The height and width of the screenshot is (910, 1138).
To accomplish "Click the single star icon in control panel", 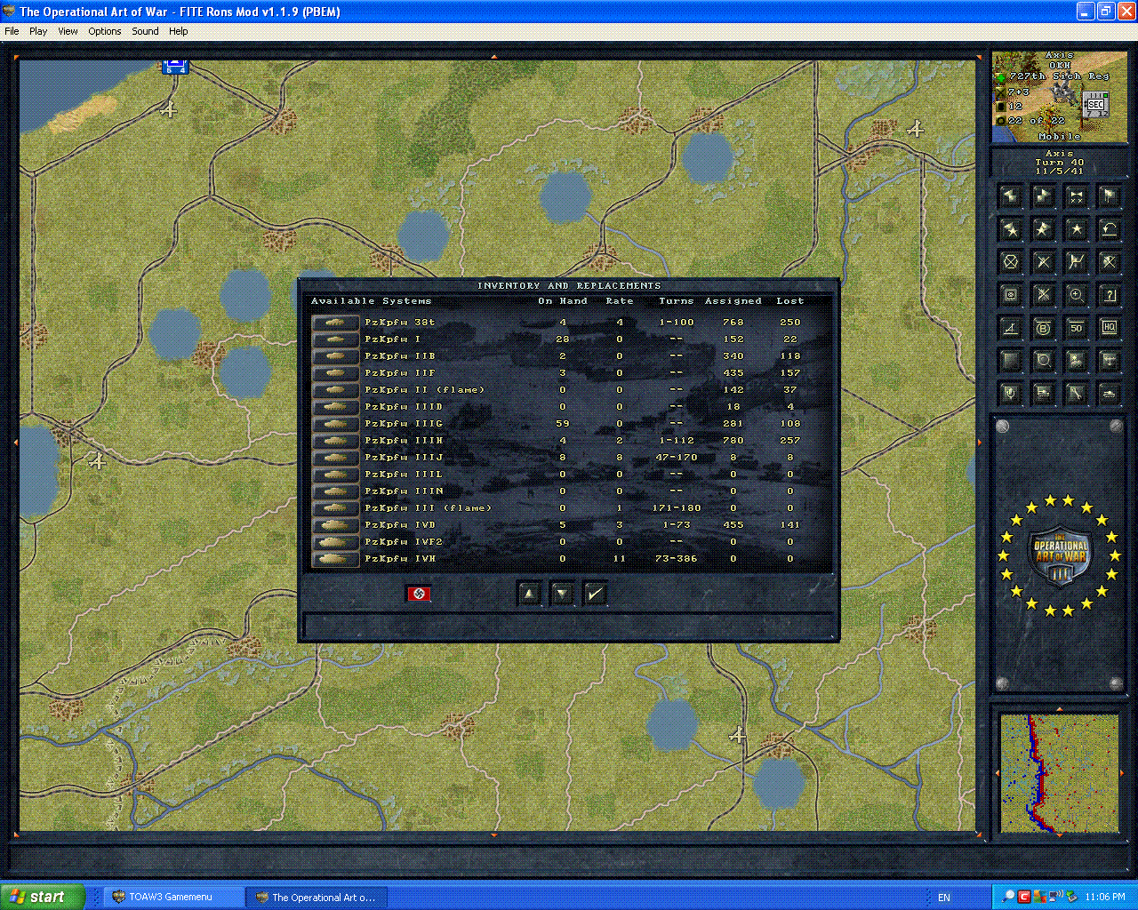I will [1076, 229].
